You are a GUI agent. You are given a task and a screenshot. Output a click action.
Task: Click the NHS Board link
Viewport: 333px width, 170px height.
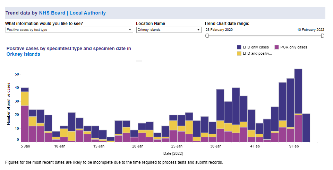click(51, 13)
